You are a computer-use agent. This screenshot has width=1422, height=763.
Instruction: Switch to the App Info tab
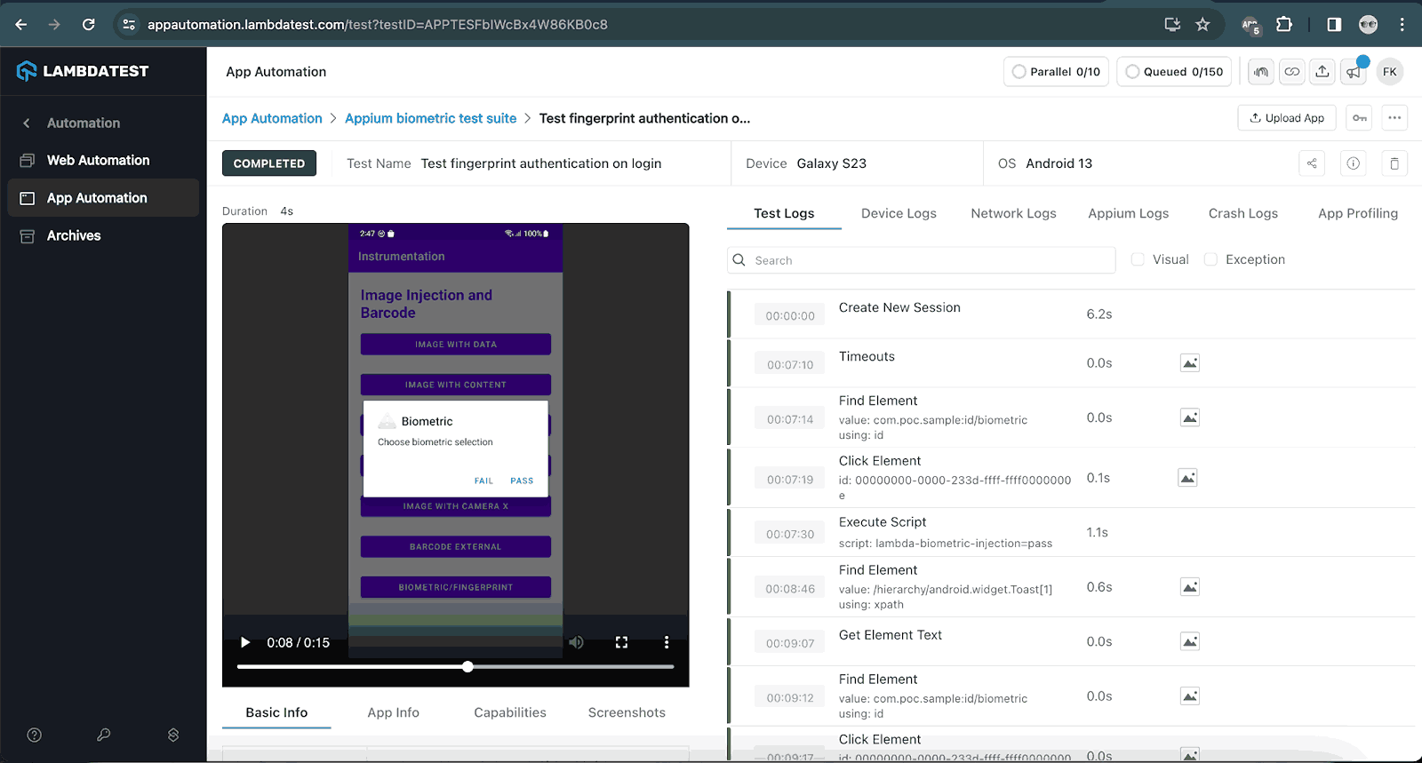pos(393,713)
